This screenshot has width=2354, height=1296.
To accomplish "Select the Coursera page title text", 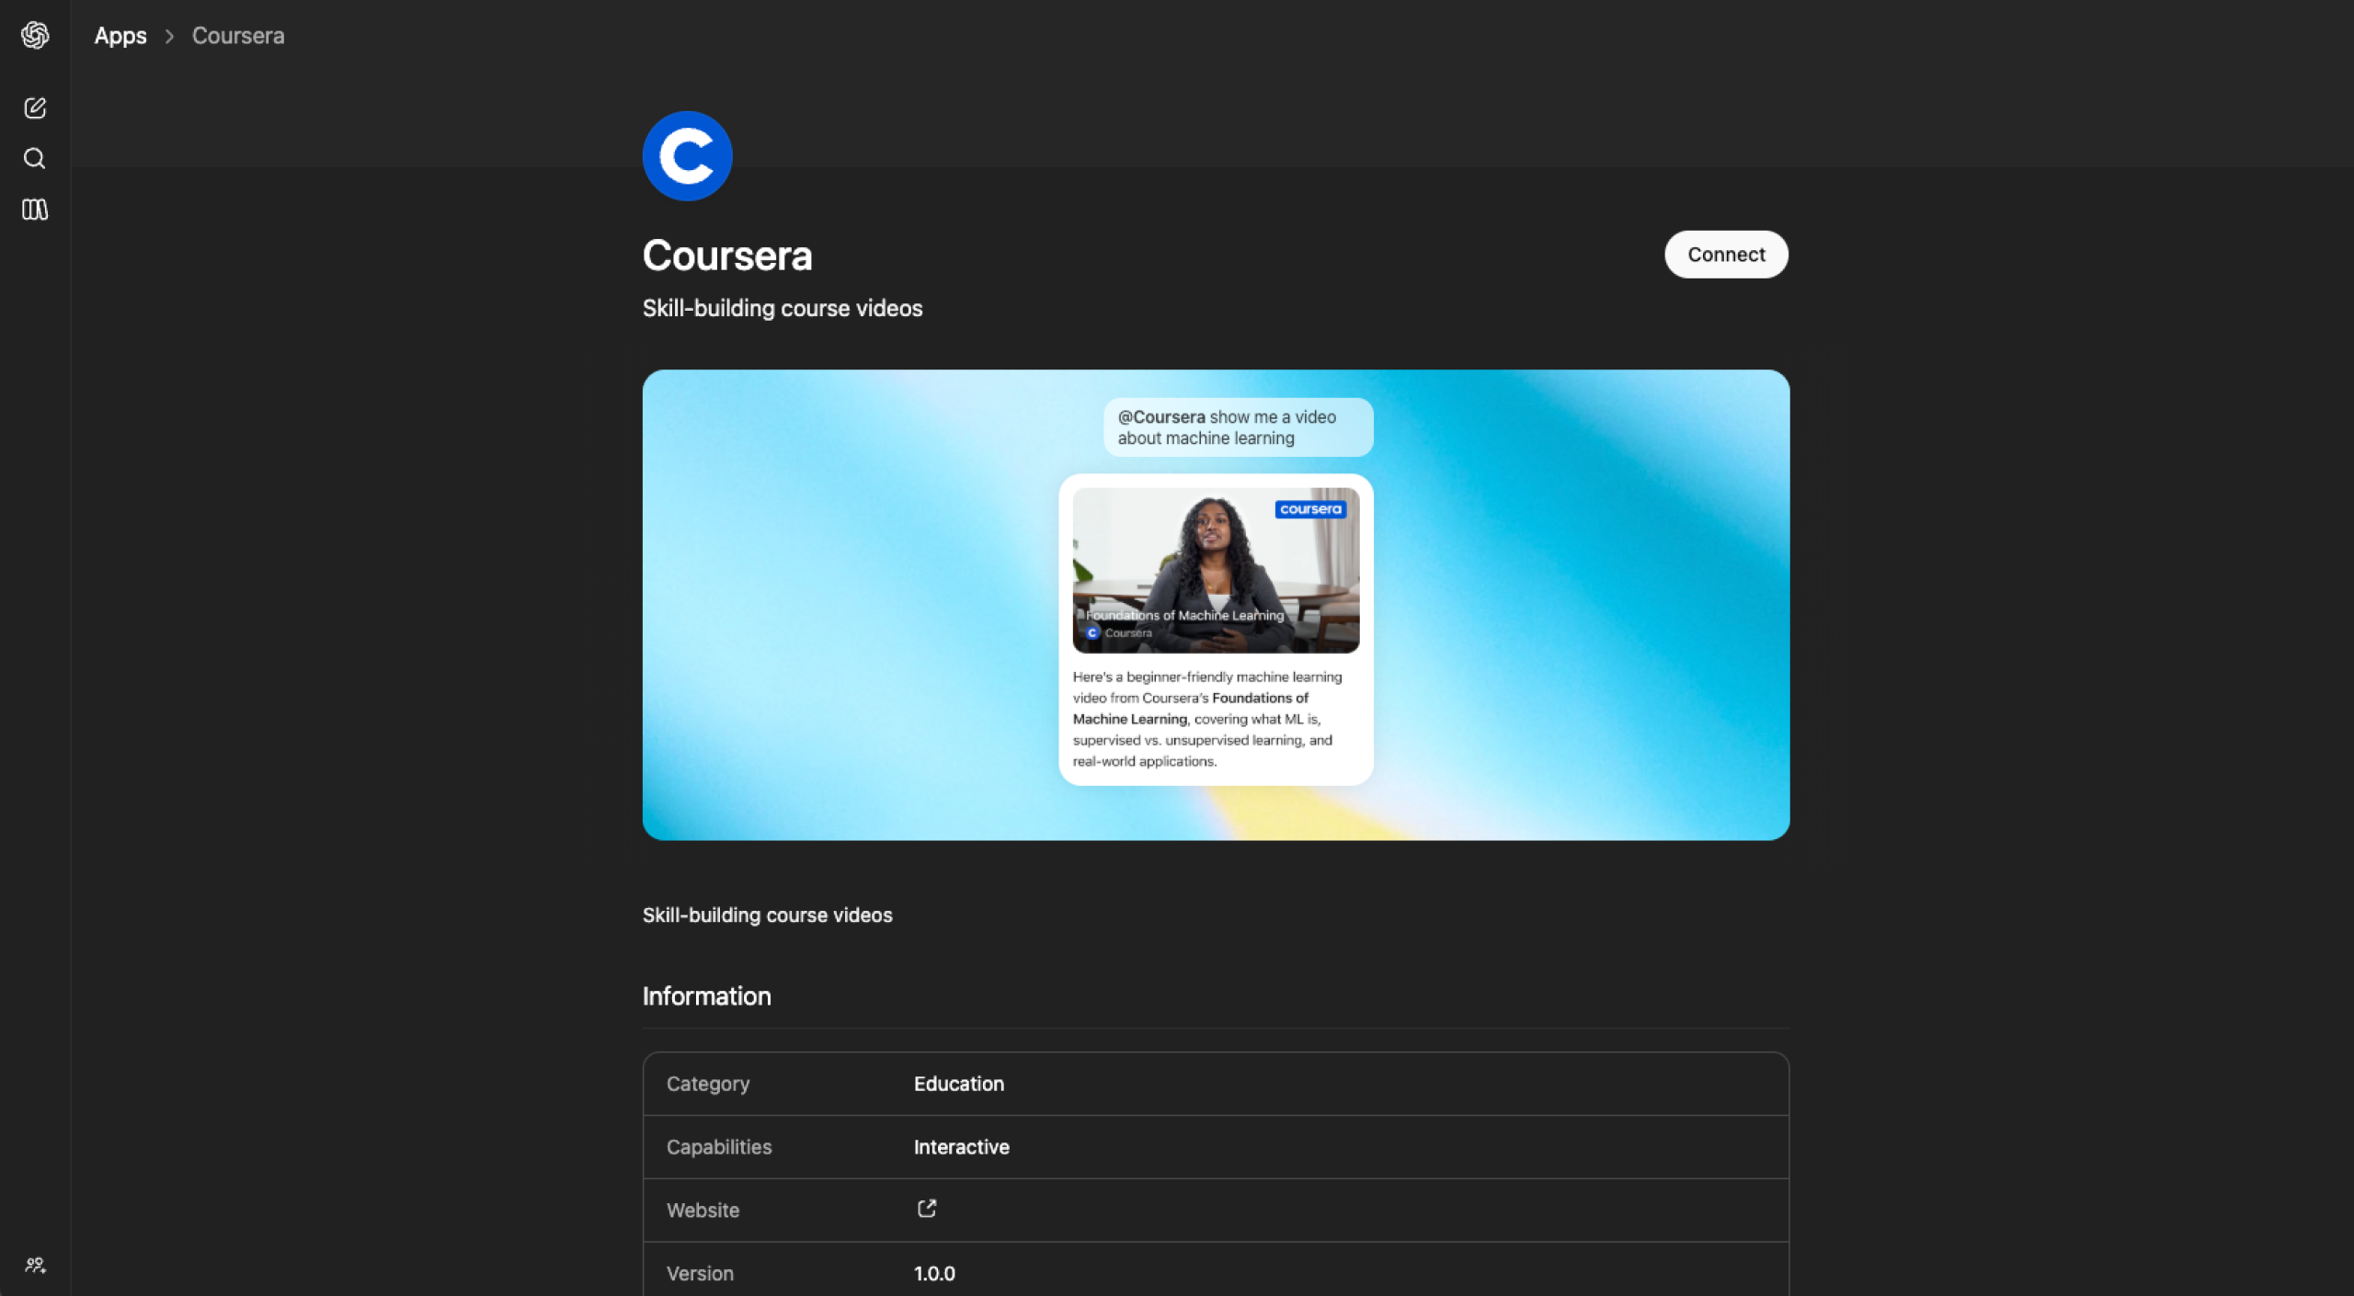I will pos(727,255).
